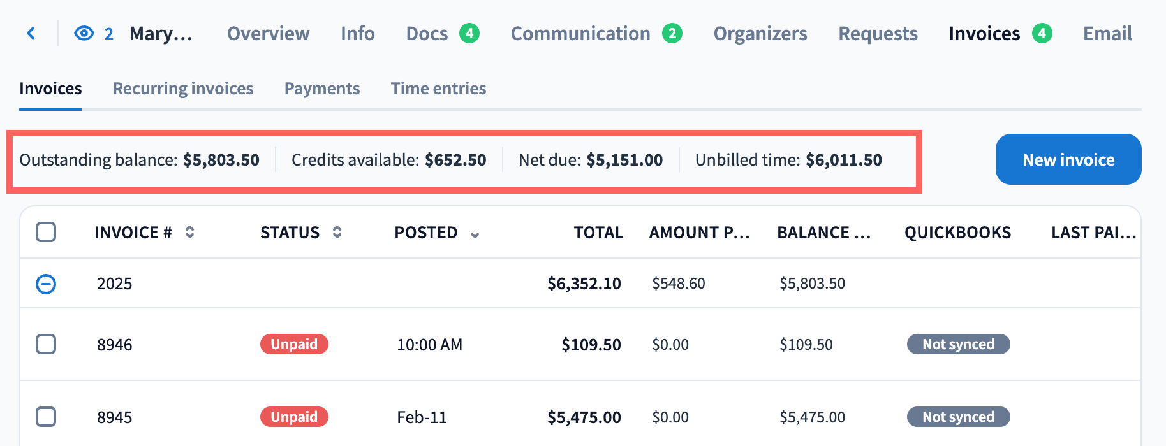Open the Organizers section
1166x446 pixels.
click(x=760, y=33)
